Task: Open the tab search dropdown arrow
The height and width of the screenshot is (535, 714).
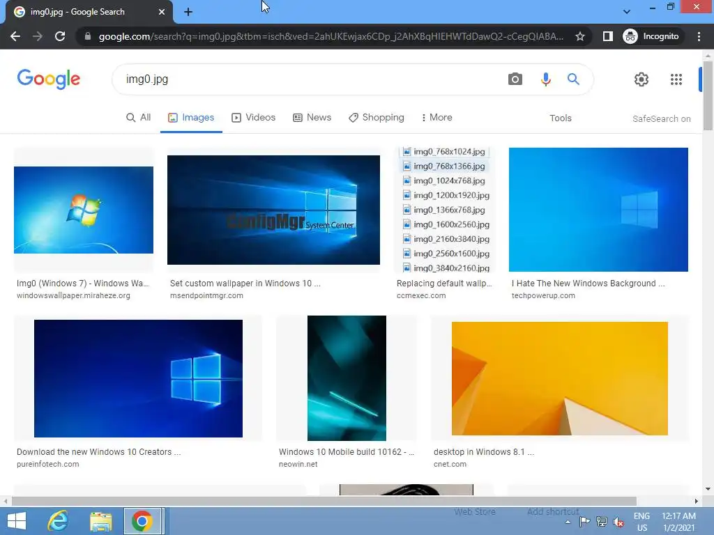Action: click(627, 11)
